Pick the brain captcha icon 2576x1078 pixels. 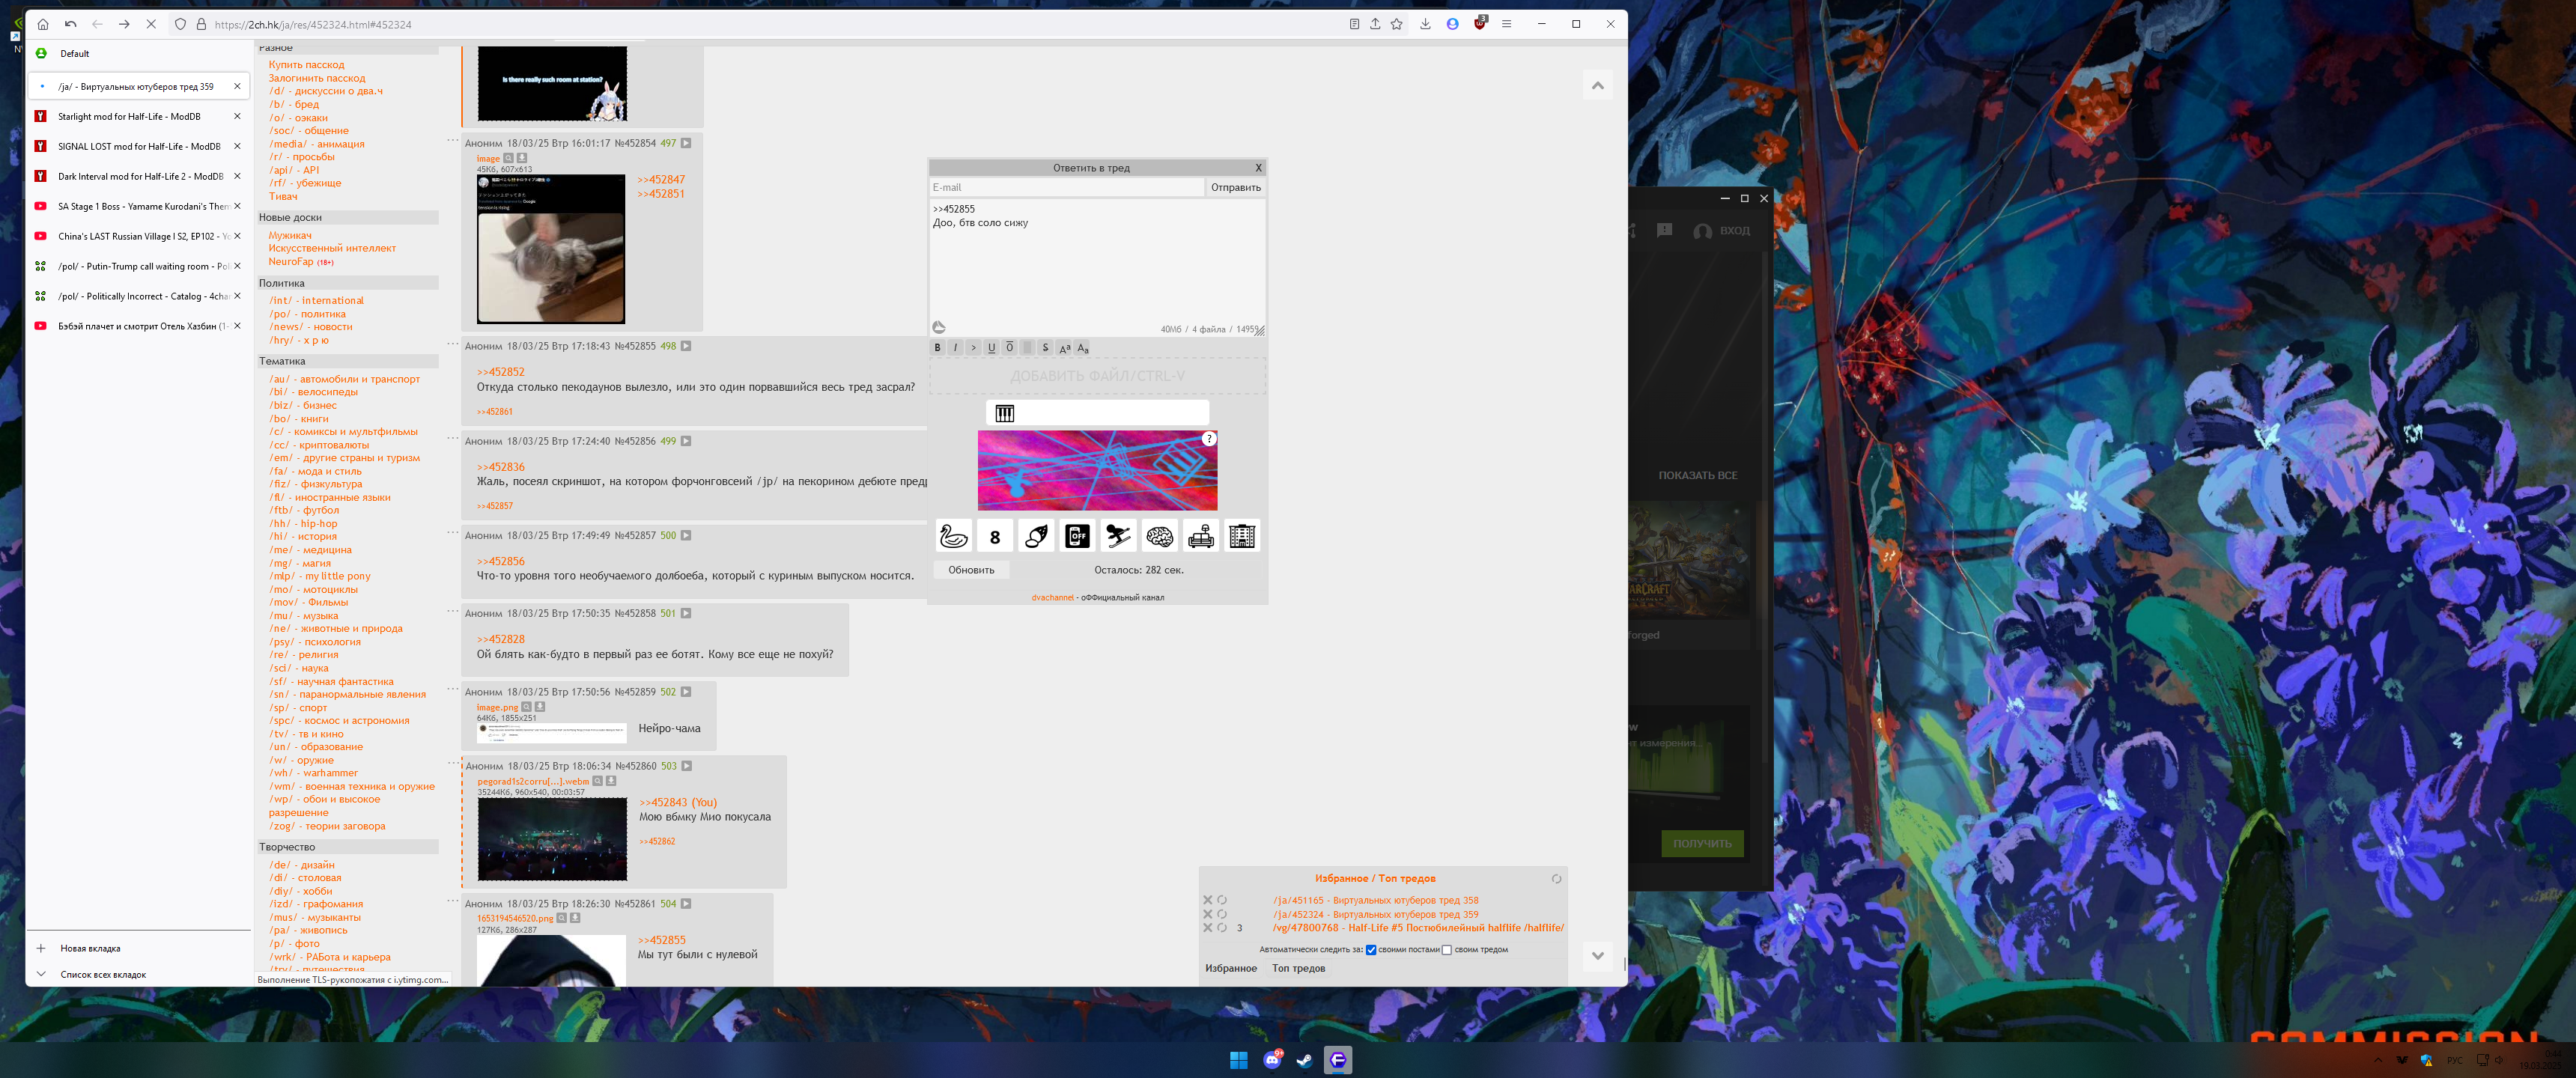1159,537
